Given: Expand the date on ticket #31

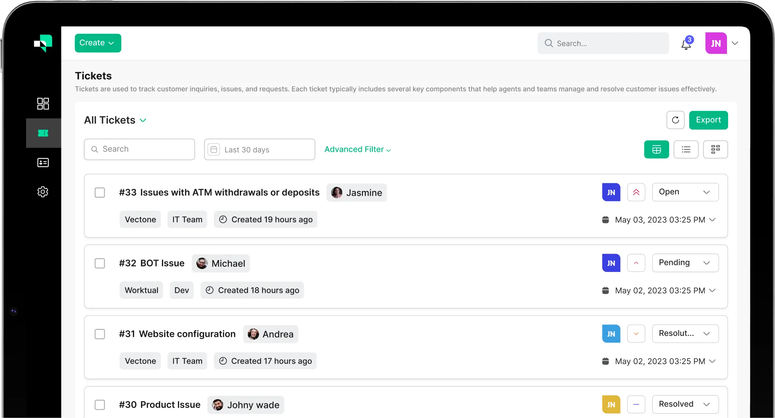Looking at the screenshot, I should (x=712, y=361).
